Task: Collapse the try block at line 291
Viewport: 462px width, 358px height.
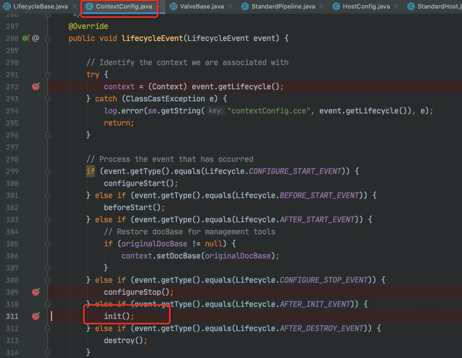Action: (x=48, y=75)
